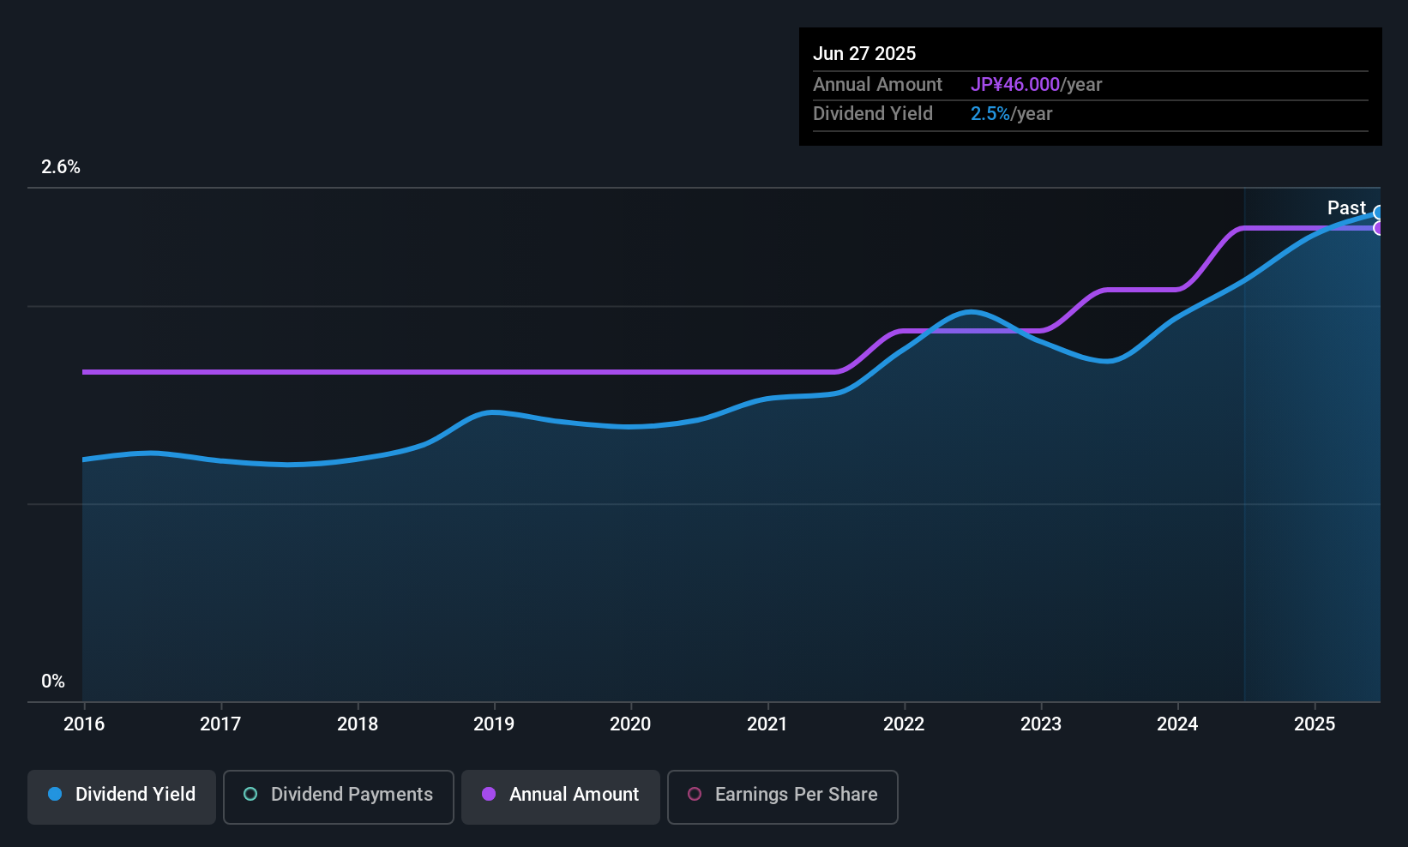Viewport: 1408px width, 847px height.
Task: Show the Earnings Per Share series
Action: [x=782, y=795]
